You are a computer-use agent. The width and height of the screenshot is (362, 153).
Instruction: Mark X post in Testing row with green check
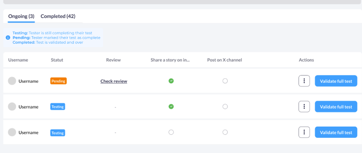pos(225,107)
